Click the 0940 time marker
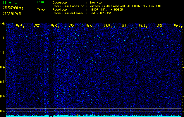This screenshot has height=117, width=184. pyautogui.click(x=177, y=25)
